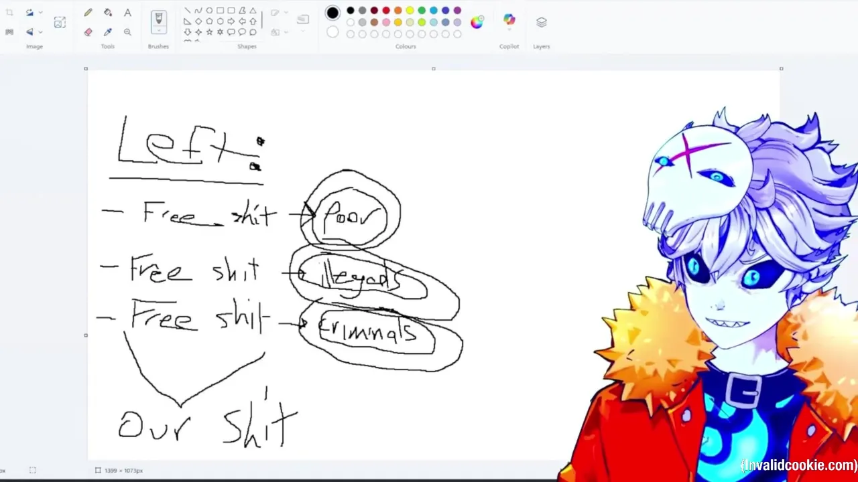
Task: Select secondary Colour 2 white circle
Action: coord(332,31)
